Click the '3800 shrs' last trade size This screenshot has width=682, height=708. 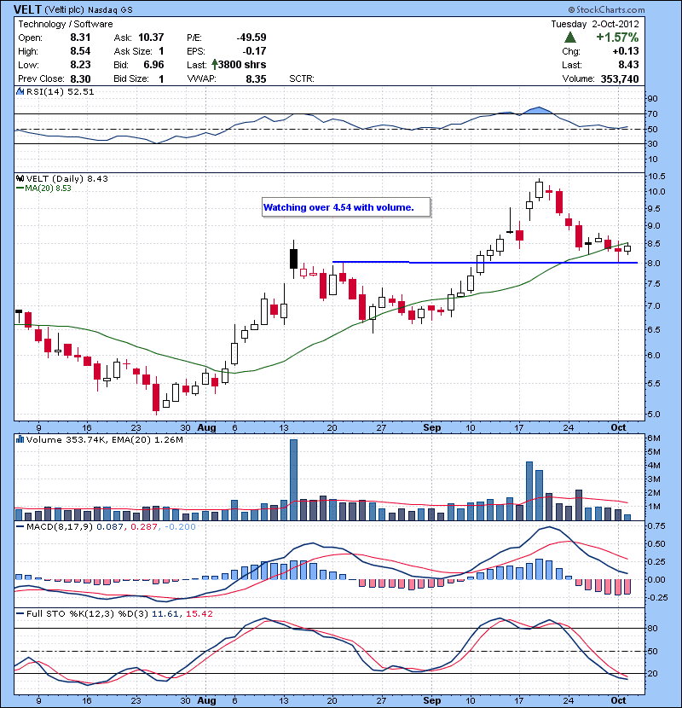[242, 65]
